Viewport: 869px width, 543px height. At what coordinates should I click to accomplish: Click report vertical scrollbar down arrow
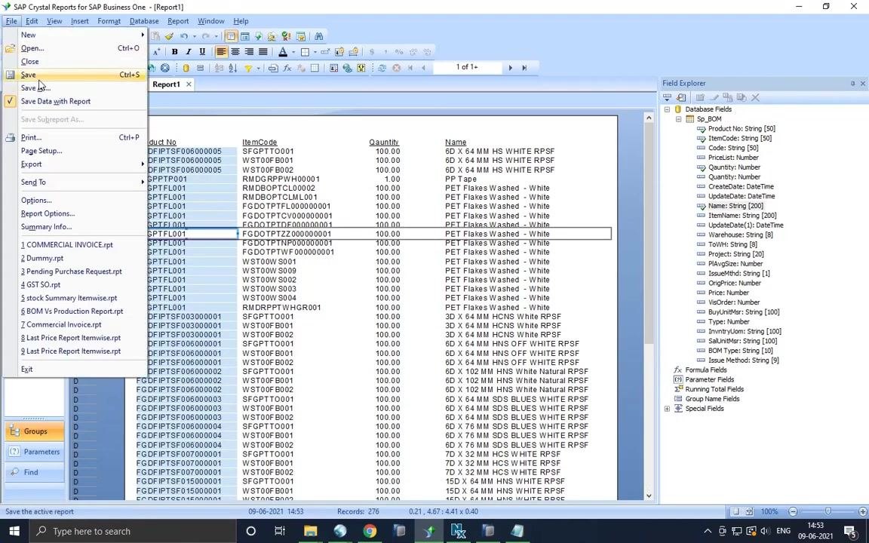click(x=649, y=496)
